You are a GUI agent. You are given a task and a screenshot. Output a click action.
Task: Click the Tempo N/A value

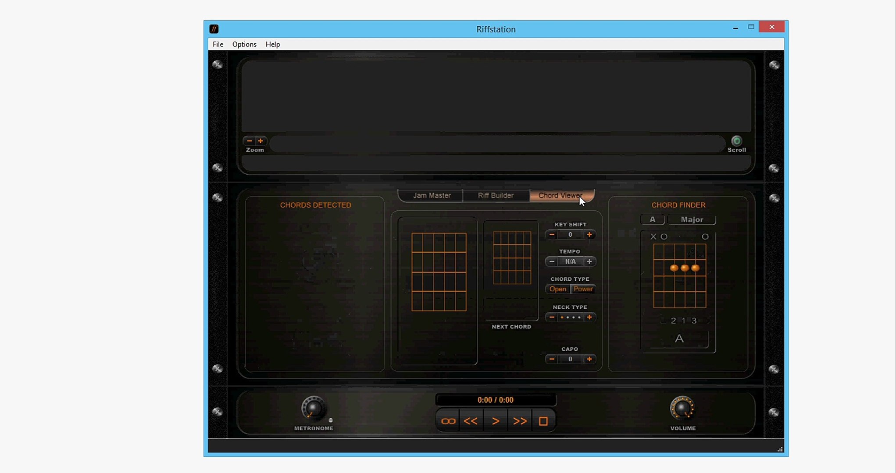570,261
